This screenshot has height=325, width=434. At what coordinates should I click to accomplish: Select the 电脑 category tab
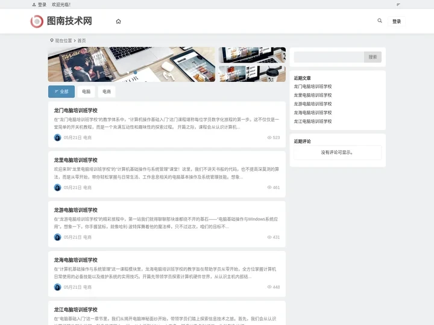point(86,91)
